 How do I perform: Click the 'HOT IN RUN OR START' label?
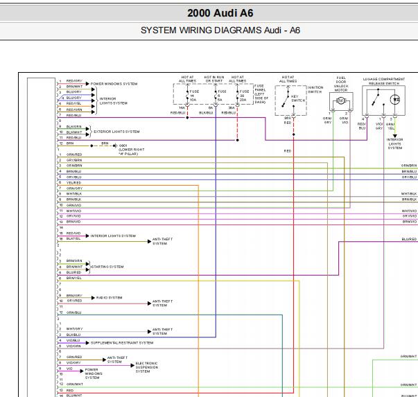tap(214, 79)
